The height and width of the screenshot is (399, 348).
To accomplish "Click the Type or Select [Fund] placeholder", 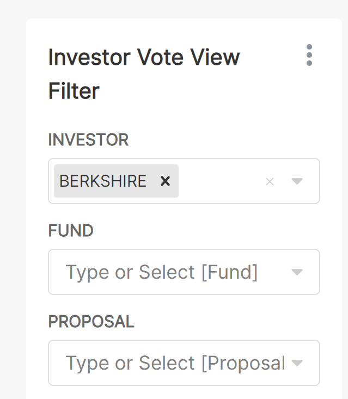I will (161, 272).
